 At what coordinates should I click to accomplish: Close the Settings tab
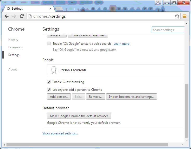click(x=50, y=9)
